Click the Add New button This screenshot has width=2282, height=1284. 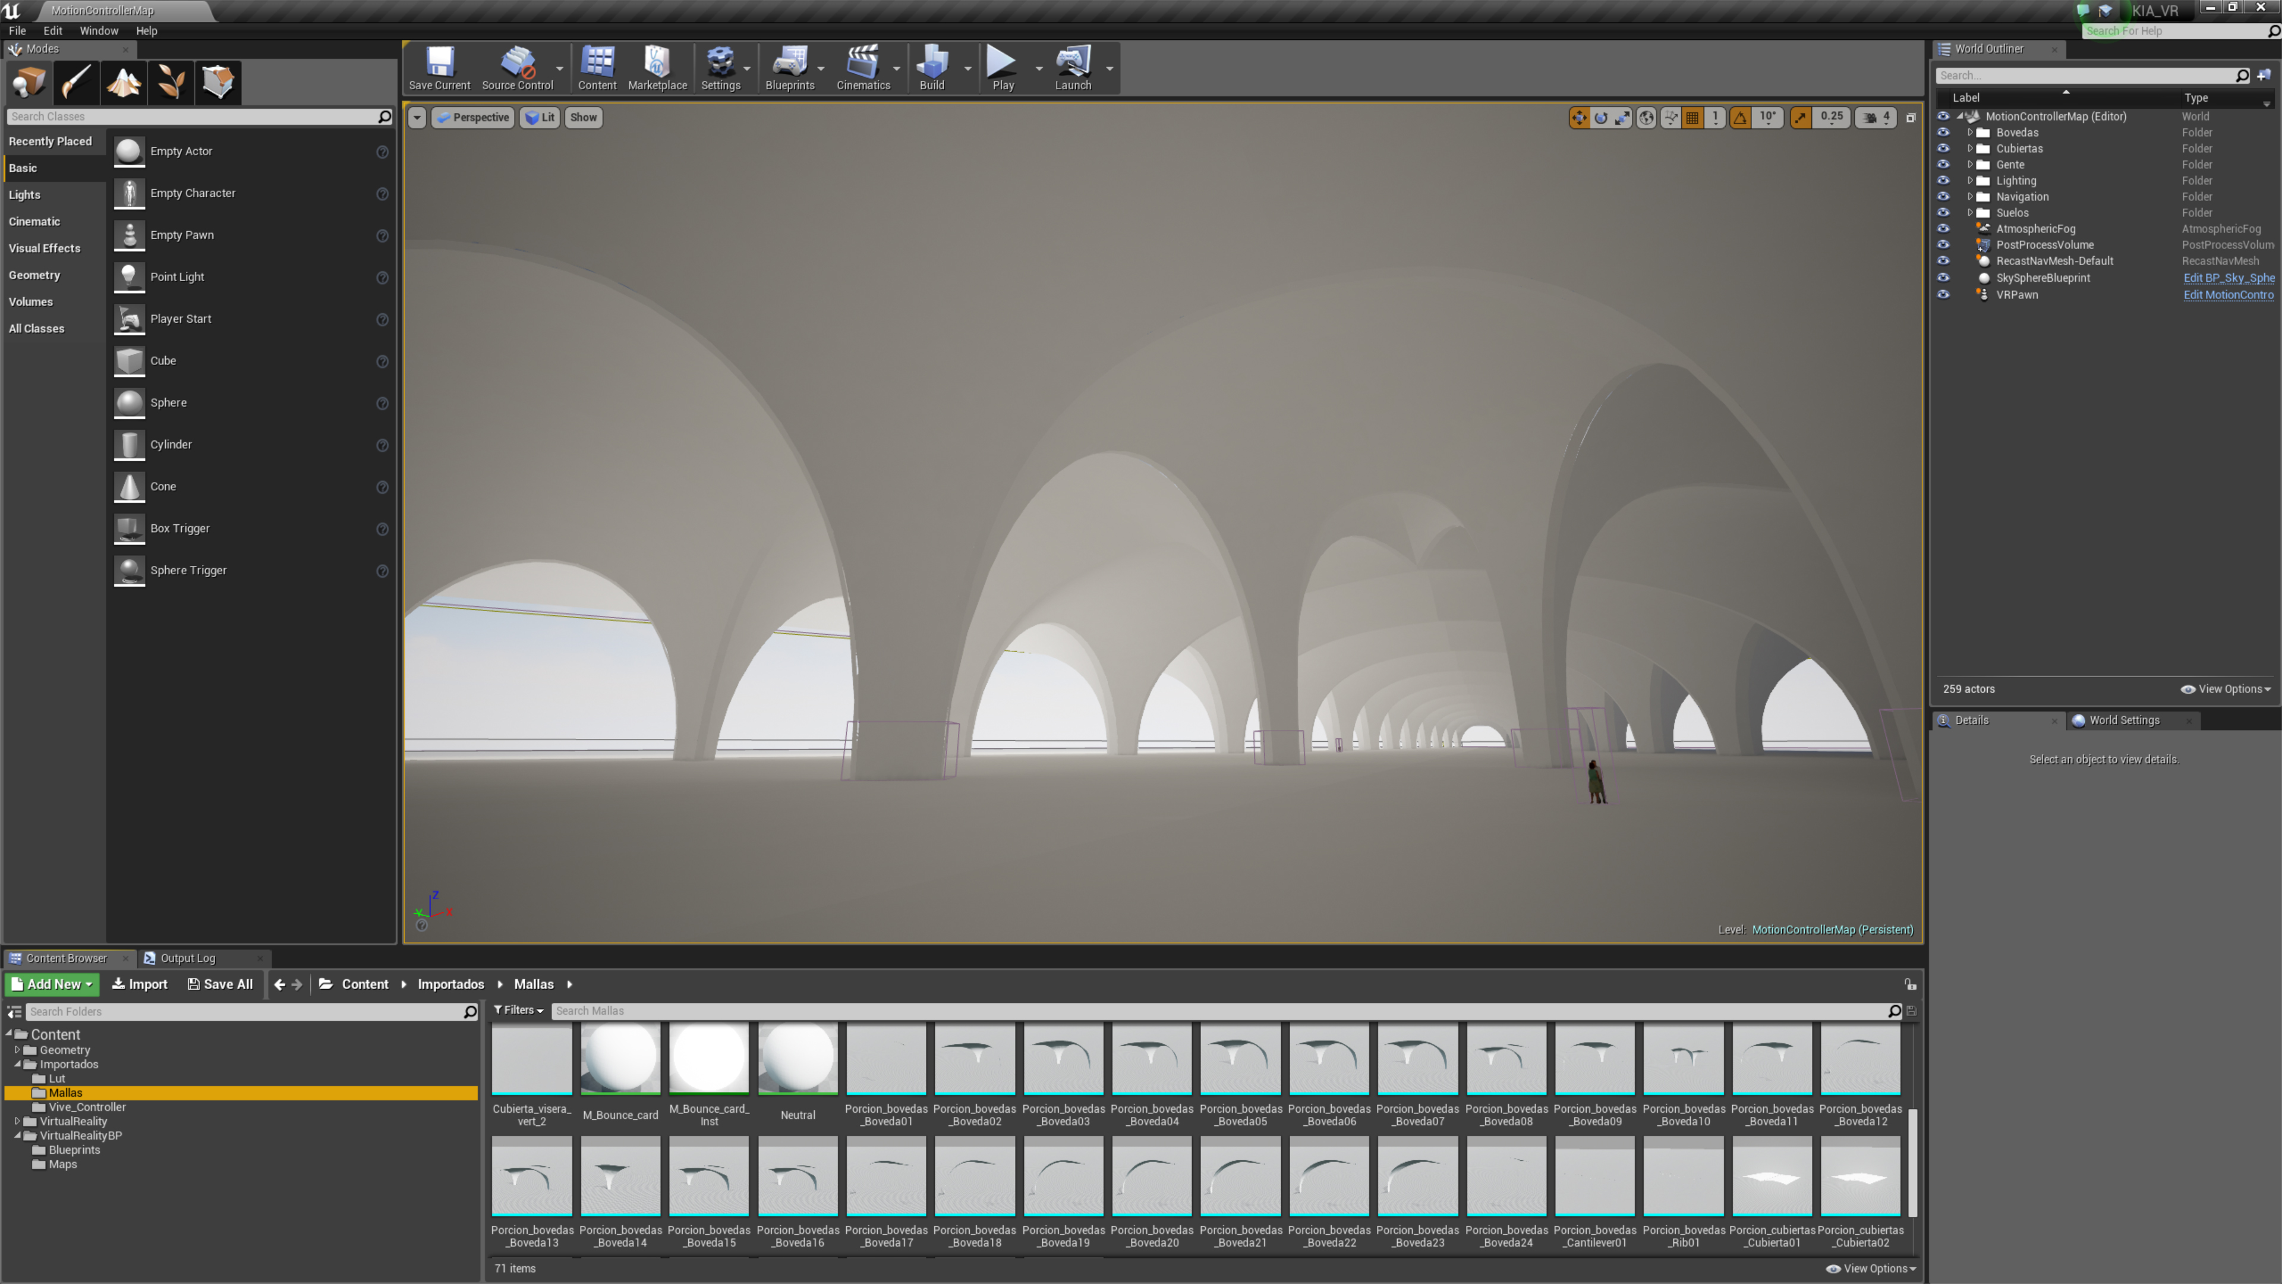52,984
